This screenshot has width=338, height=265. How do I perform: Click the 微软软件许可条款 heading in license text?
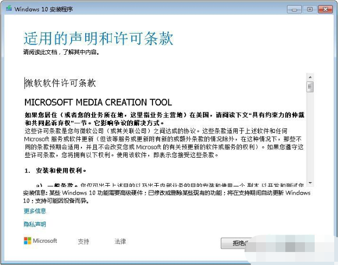pyautogui.click(x=61, y=83)
